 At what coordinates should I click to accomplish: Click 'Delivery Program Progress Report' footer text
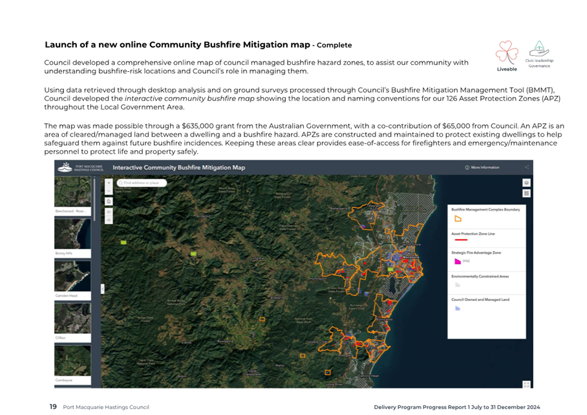tap(420, 407)
